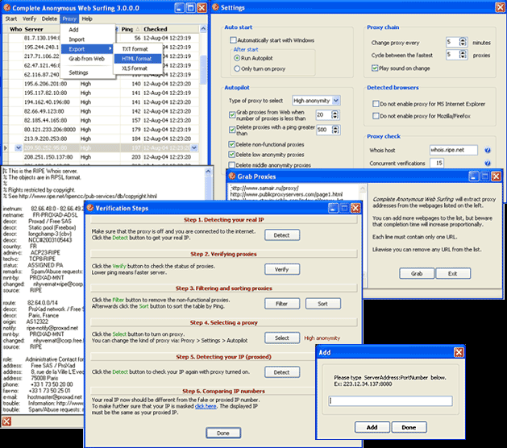Click the Whois host input field
Screen dimensions: 507x448
[453, 150]
